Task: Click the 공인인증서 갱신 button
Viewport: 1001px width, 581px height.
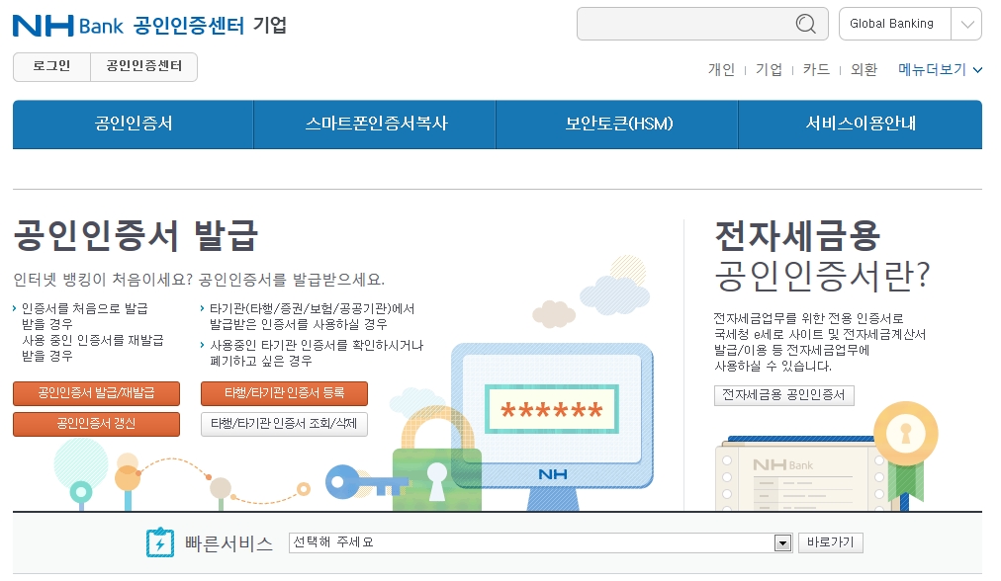Action: click(96, 424)
